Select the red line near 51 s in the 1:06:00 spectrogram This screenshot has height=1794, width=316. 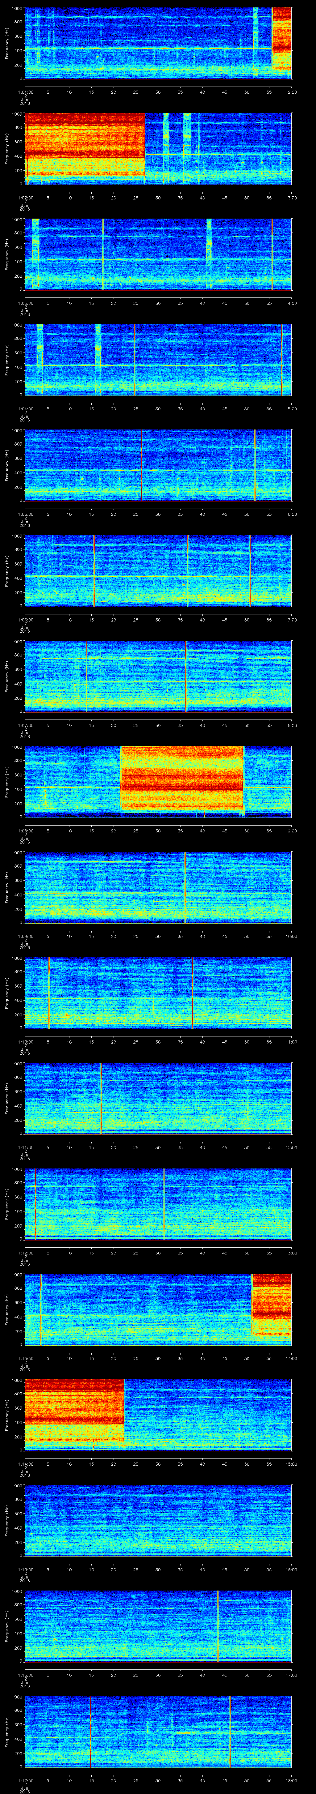pyautogui.click(x=250, y=570)
